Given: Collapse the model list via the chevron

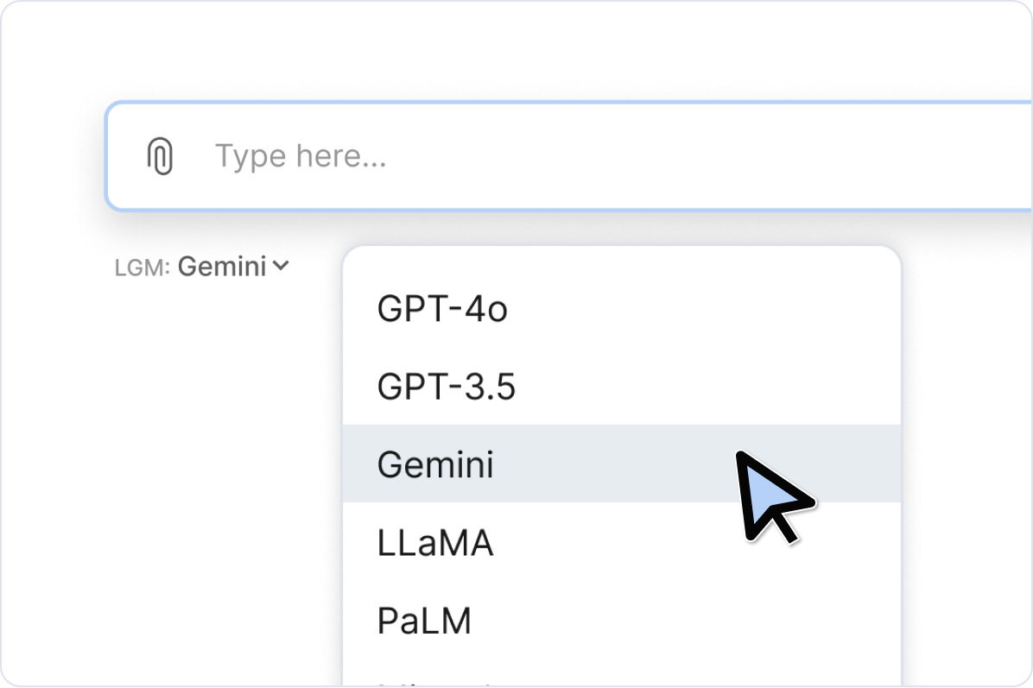Looking at the screenshot, I should 280,267.
